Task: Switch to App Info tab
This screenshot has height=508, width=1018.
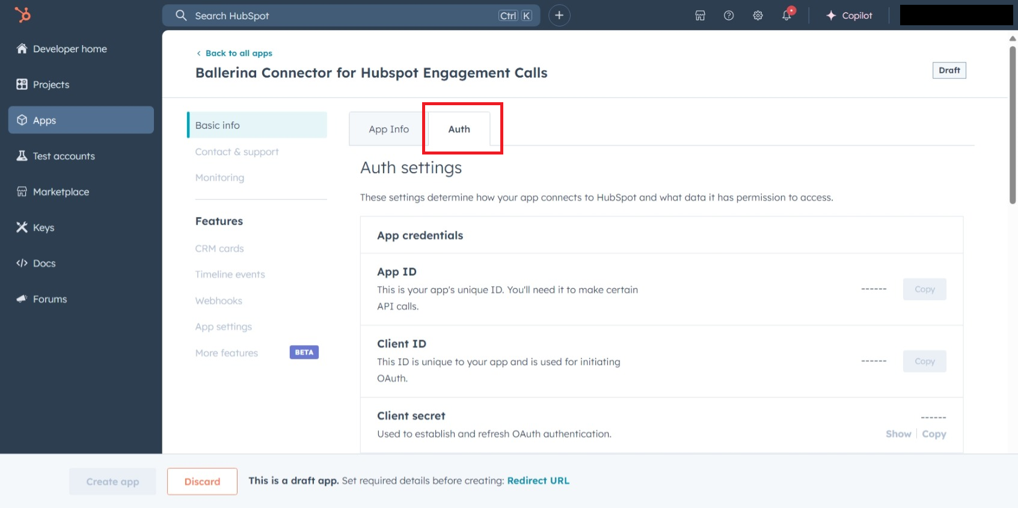Action: pyautogui.click(x=389, y=129)
